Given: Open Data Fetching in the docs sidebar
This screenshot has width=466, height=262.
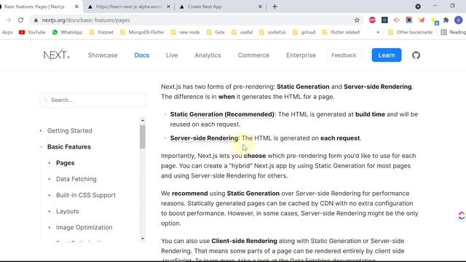Looking at the screenshot, I should click(x=76, y=179).
